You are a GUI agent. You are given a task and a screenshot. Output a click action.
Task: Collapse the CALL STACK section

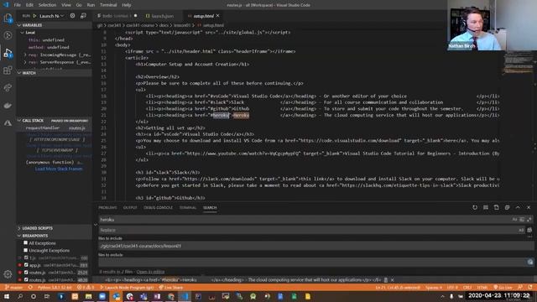click(55, 121)
